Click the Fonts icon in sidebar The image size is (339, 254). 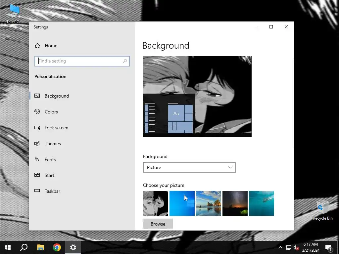tap(37, 159)
